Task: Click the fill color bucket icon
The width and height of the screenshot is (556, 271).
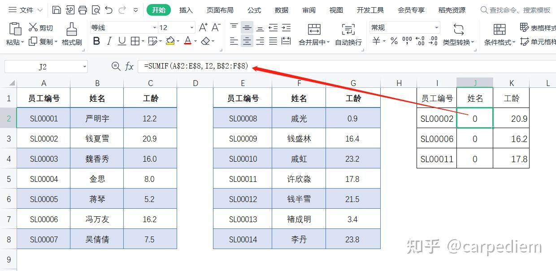Action: (170, 42)
